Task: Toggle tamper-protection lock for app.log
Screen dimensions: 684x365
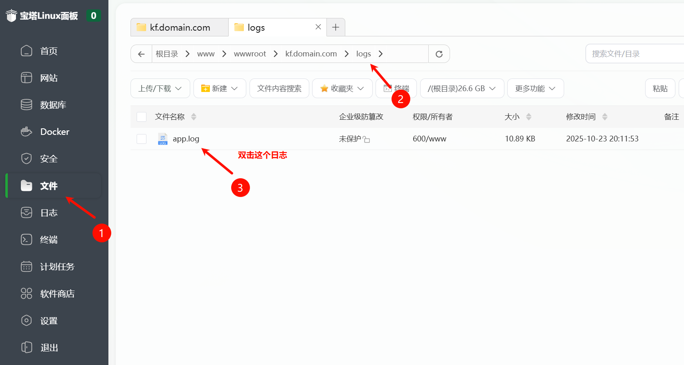Action: pos(367,140)
